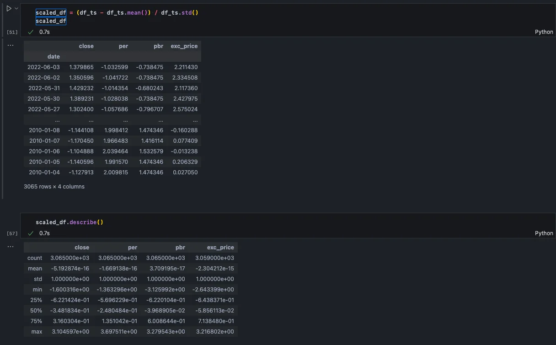Click the '3065 rows × 4 columns' summary

[54, 187]
